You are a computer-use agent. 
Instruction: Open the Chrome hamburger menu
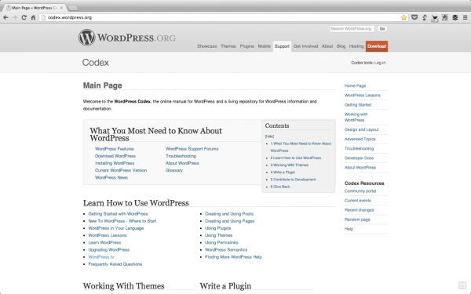coord(465,18)
